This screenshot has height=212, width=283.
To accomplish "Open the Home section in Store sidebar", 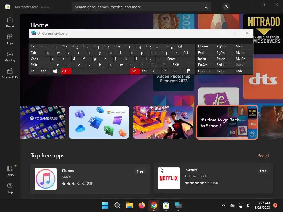I will click(x=10, y=22).
